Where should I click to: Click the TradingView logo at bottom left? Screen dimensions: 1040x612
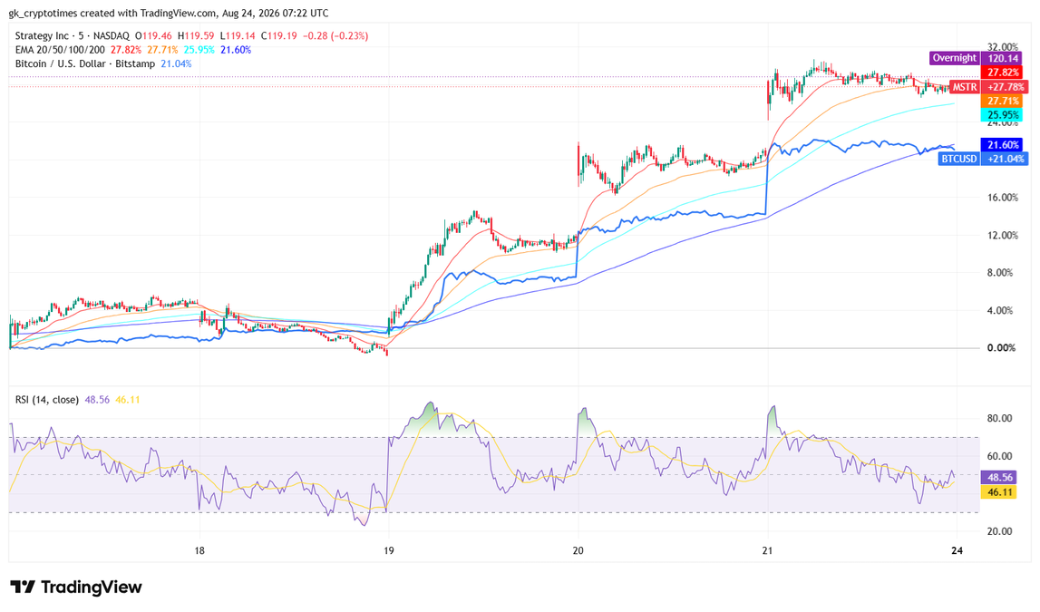[x=76, y=587]
